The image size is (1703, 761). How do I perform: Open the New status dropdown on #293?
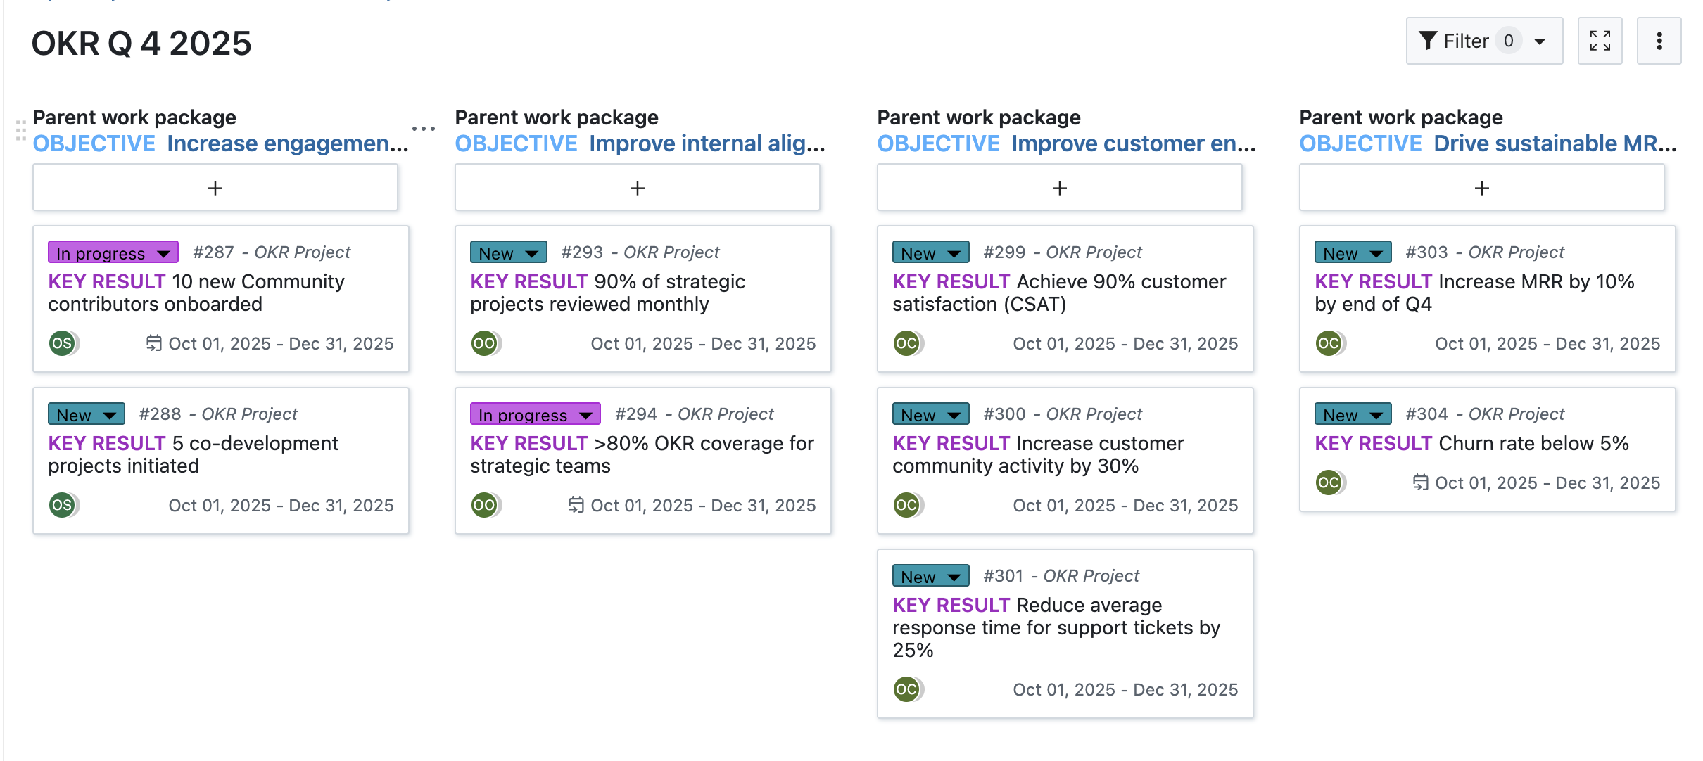pos(532,252)
